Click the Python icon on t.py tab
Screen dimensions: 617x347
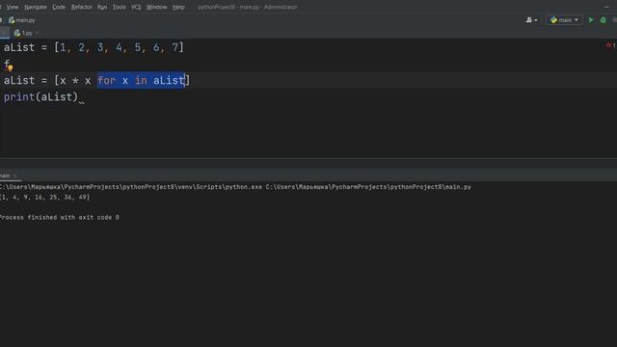(17, 34)
